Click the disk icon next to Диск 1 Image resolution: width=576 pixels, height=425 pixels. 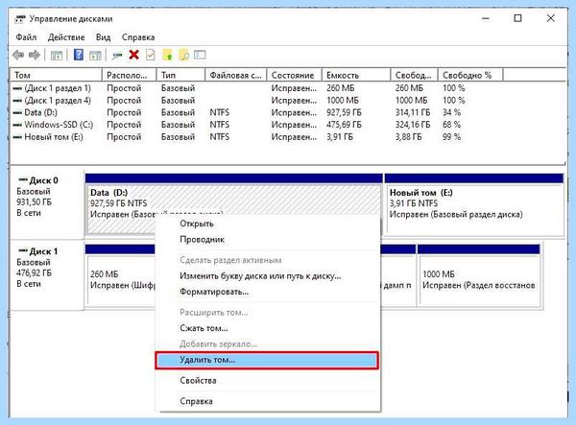[23, 250]
